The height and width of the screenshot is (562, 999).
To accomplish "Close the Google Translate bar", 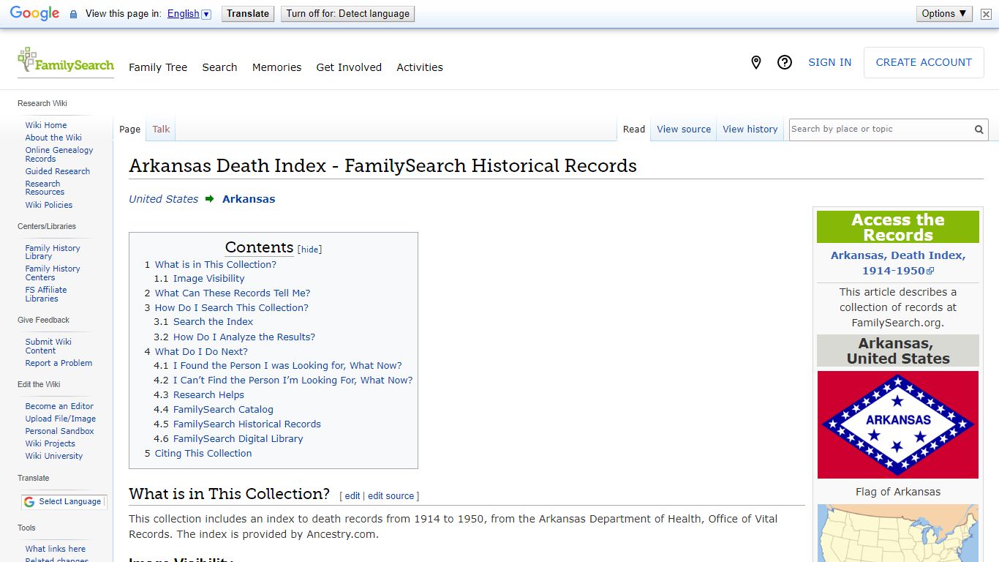I will click(986, 14).
